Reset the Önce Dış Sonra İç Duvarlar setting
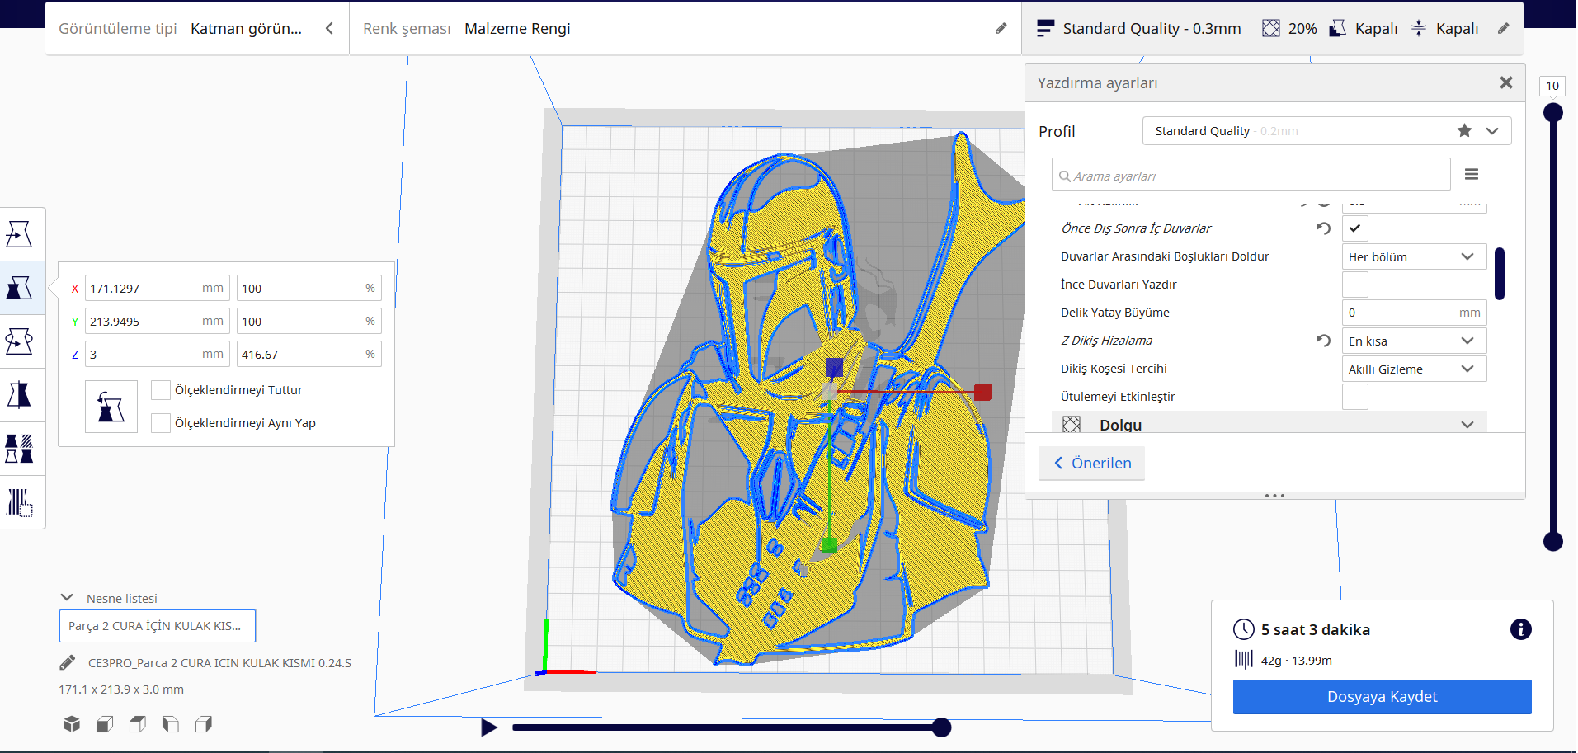1578x753 pixels. tap(1324, 228)
